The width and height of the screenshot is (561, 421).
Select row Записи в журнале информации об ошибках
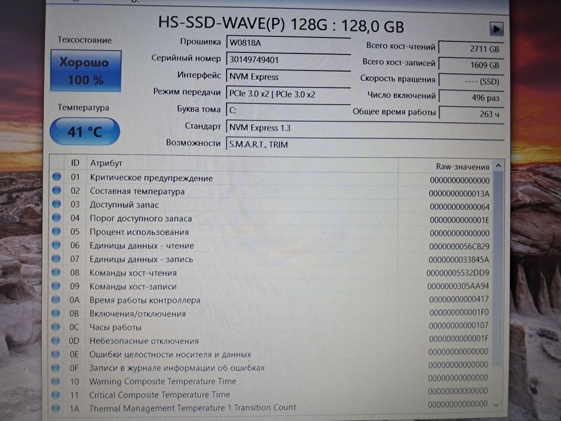tap(271, 367)
